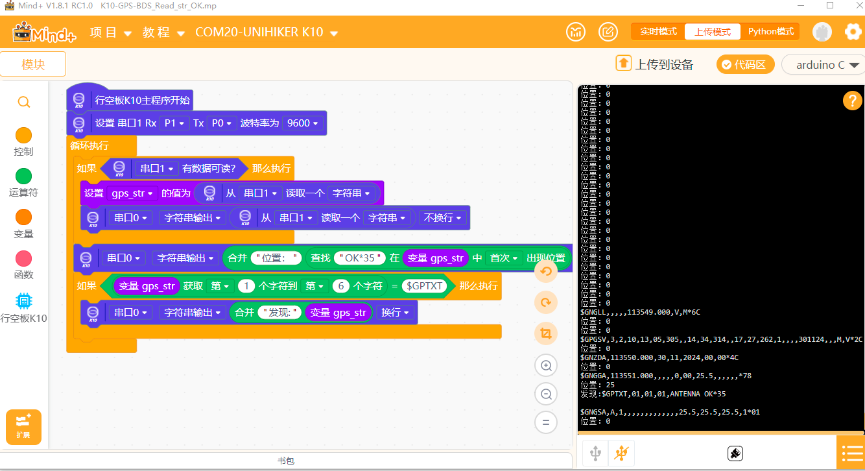Select the 运算符 (Operators) block category
The width and height of the screenshot is (865, 471).
tap(23, 183)
